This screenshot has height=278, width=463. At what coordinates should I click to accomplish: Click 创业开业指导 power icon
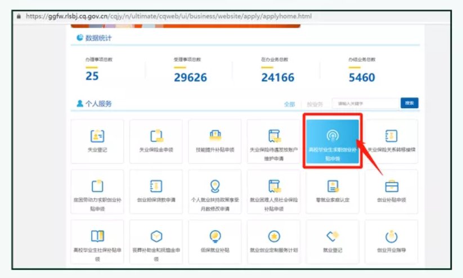tap(391, 236)
